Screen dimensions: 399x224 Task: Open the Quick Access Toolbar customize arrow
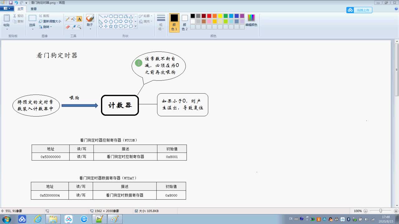pos(26,3)
